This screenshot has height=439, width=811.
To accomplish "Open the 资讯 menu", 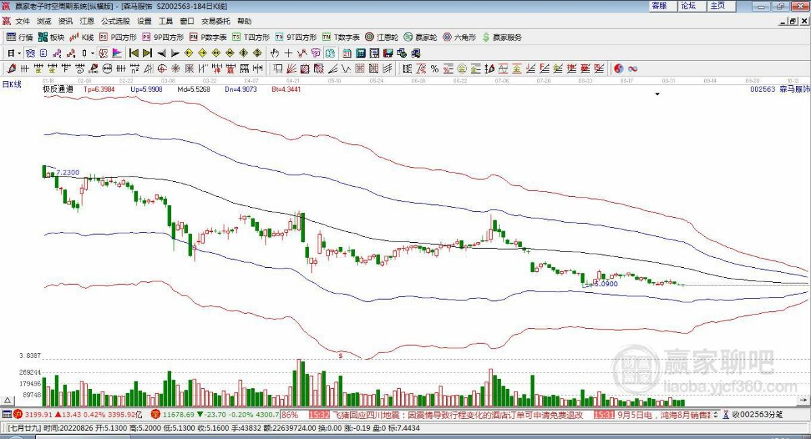I will pos(66,22).
